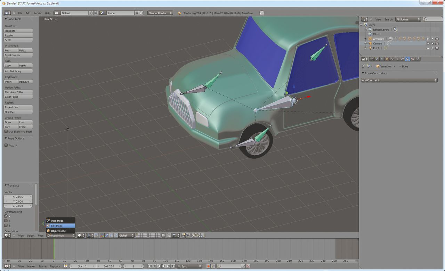
Task: Enable the Auto IK checkbox
Action: tap(6, 145)
